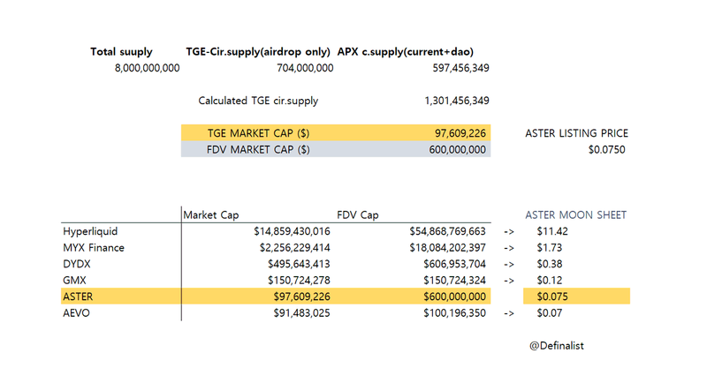Click the DYDX row label
This screenshot has width=707, height=368.
(x=77, y=264)
